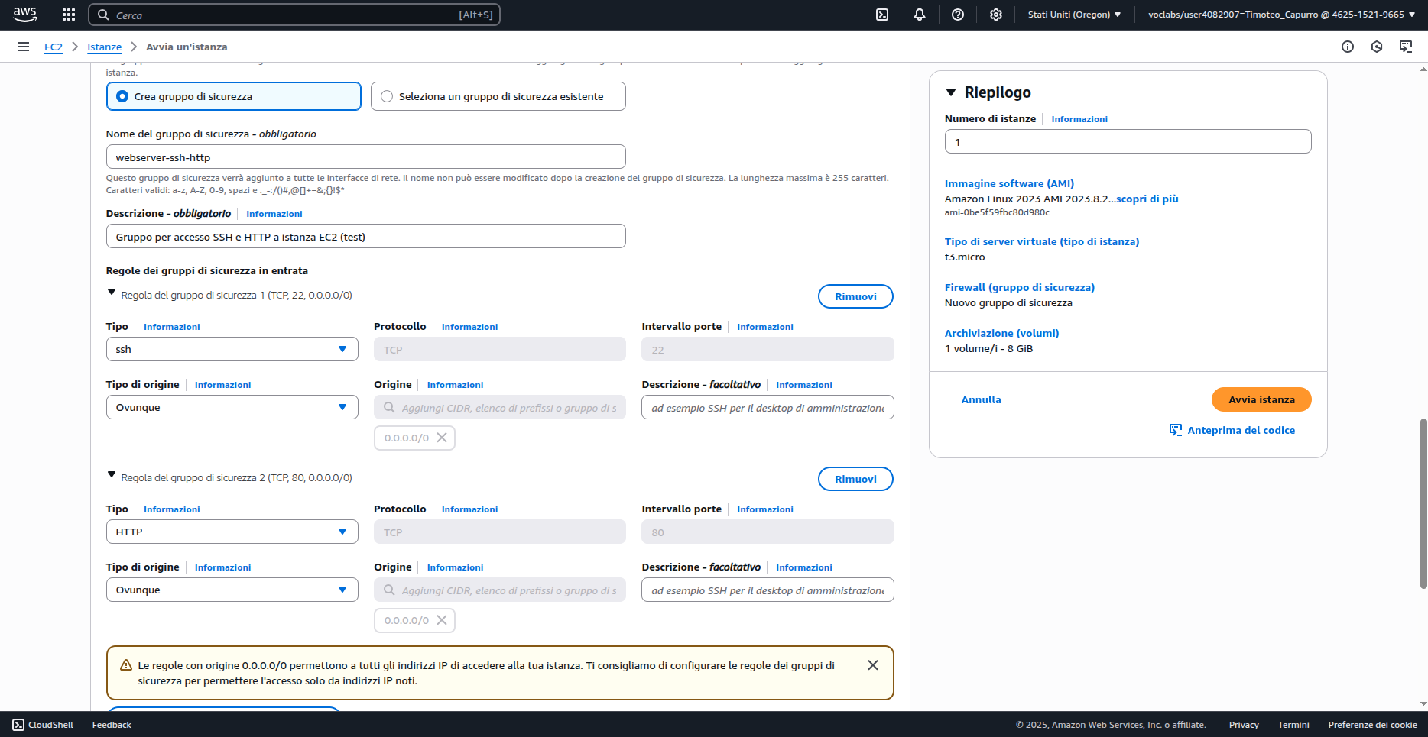1428x737 pixels.
Task: Open the AWS services grid menu
Action: coord(69,15)
